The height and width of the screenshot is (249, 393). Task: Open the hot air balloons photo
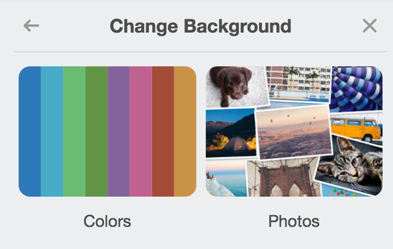294,130
